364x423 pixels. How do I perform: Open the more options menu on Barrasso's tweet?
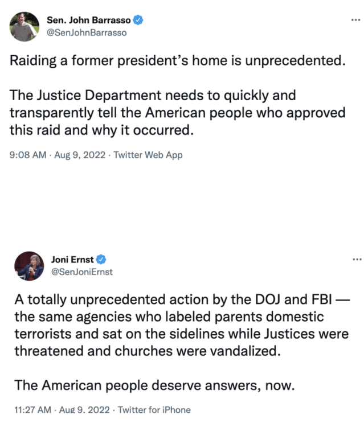(355, 20)
